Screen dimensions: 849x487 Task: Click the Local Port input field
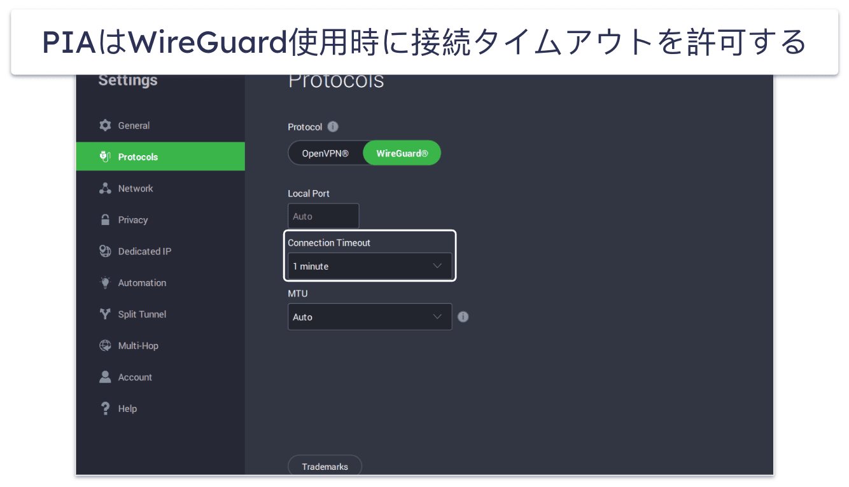tap(323, 216)
